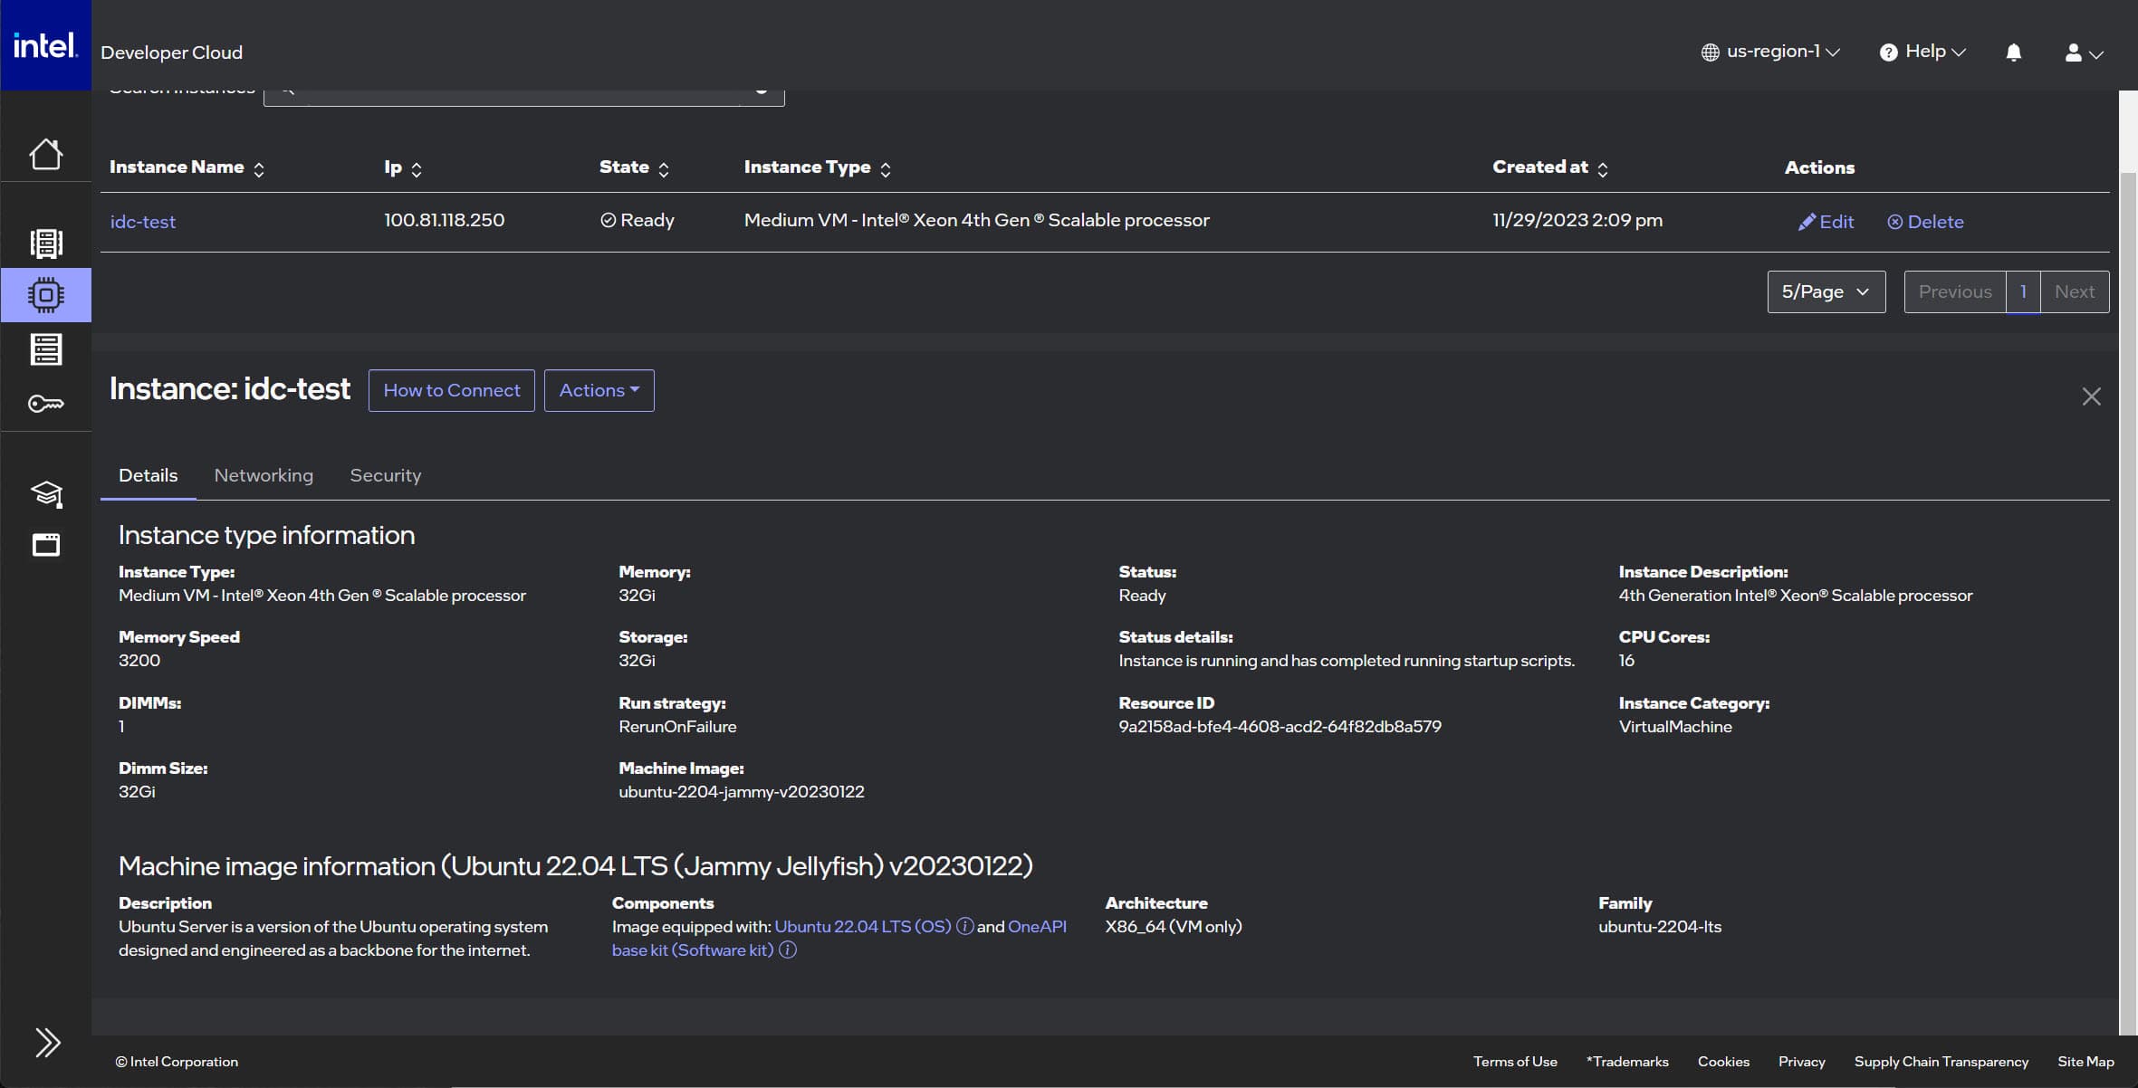2138x1088 pixels.
Task: Click the graduation cap learning icon
Action: 45,493
